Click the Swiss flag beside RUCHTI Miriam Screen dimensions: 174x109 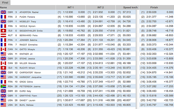(3, 68)
